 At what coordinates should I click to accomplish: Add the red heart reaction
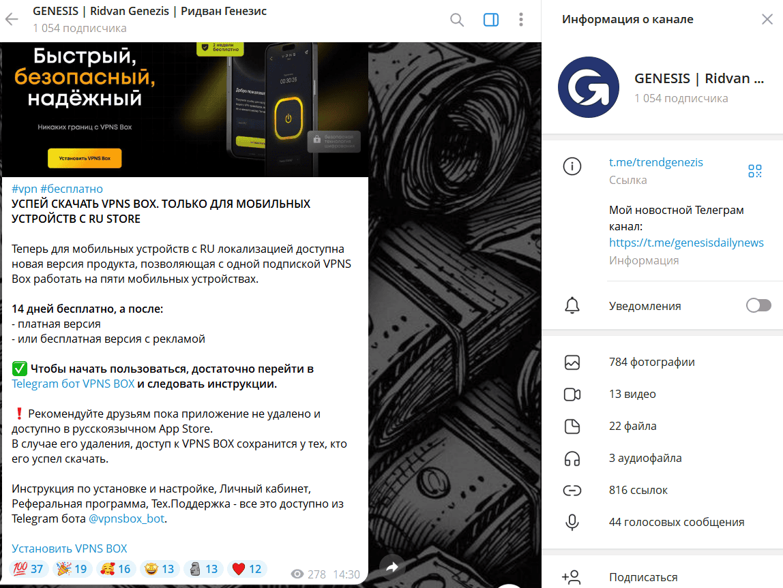pyautogui.click(x=246, y=569)
